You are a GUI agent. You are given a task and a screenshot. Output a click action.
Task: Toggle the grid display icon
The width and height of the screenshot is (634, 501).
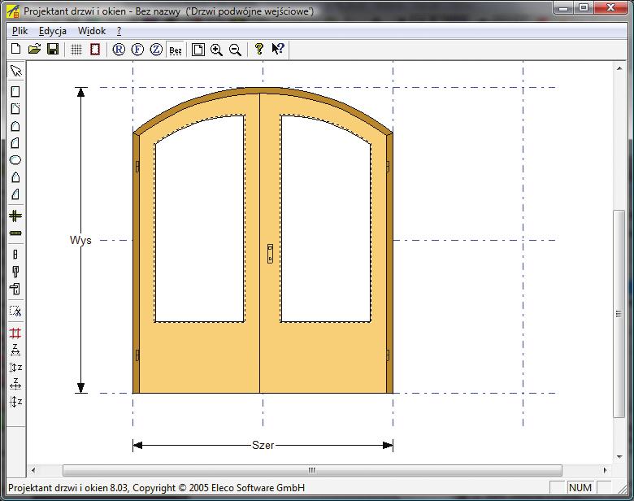point(76,50)
